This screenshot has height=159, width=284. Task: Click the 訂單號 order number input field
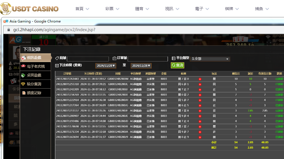pyautogui.click(x=148, y=59)
